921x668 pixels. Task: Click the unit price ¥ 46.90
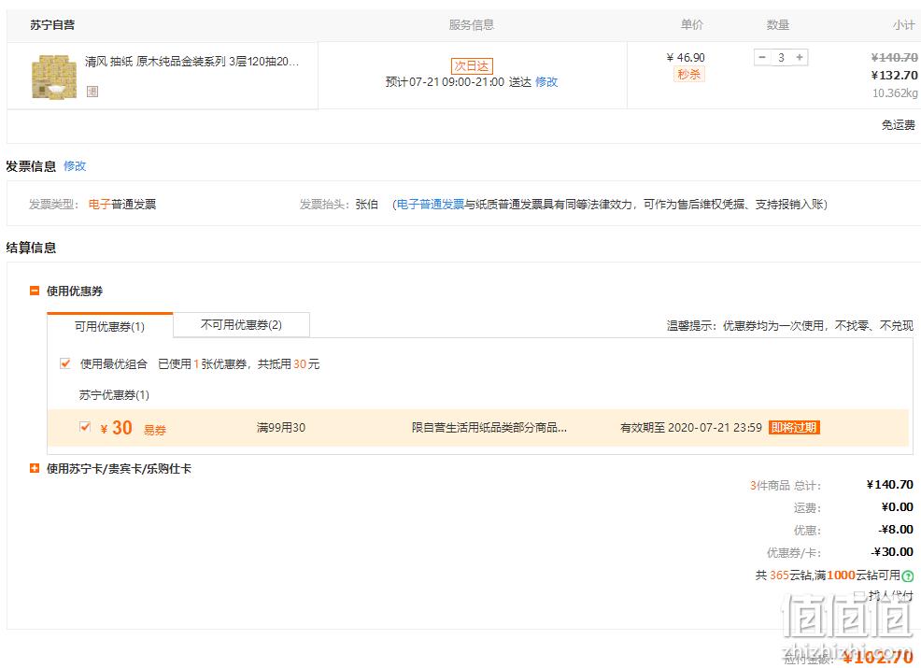(x=686, y=58)
